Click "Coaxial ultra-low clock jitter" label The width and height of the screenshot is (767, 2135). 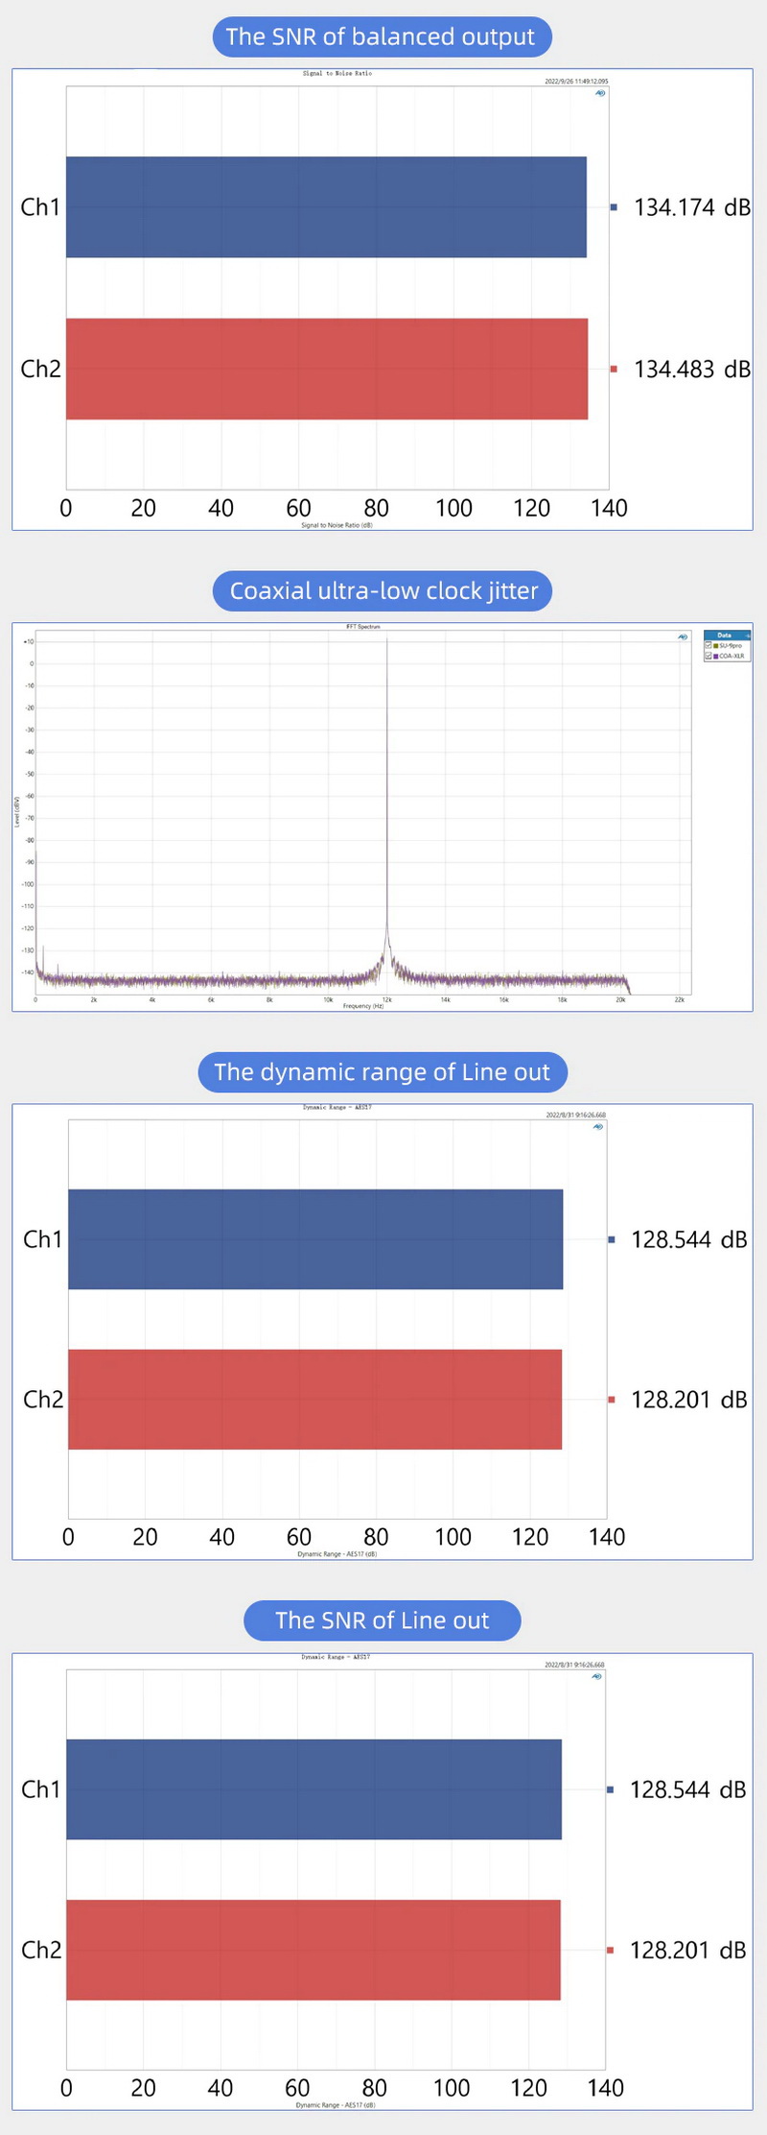click(383, 591)
